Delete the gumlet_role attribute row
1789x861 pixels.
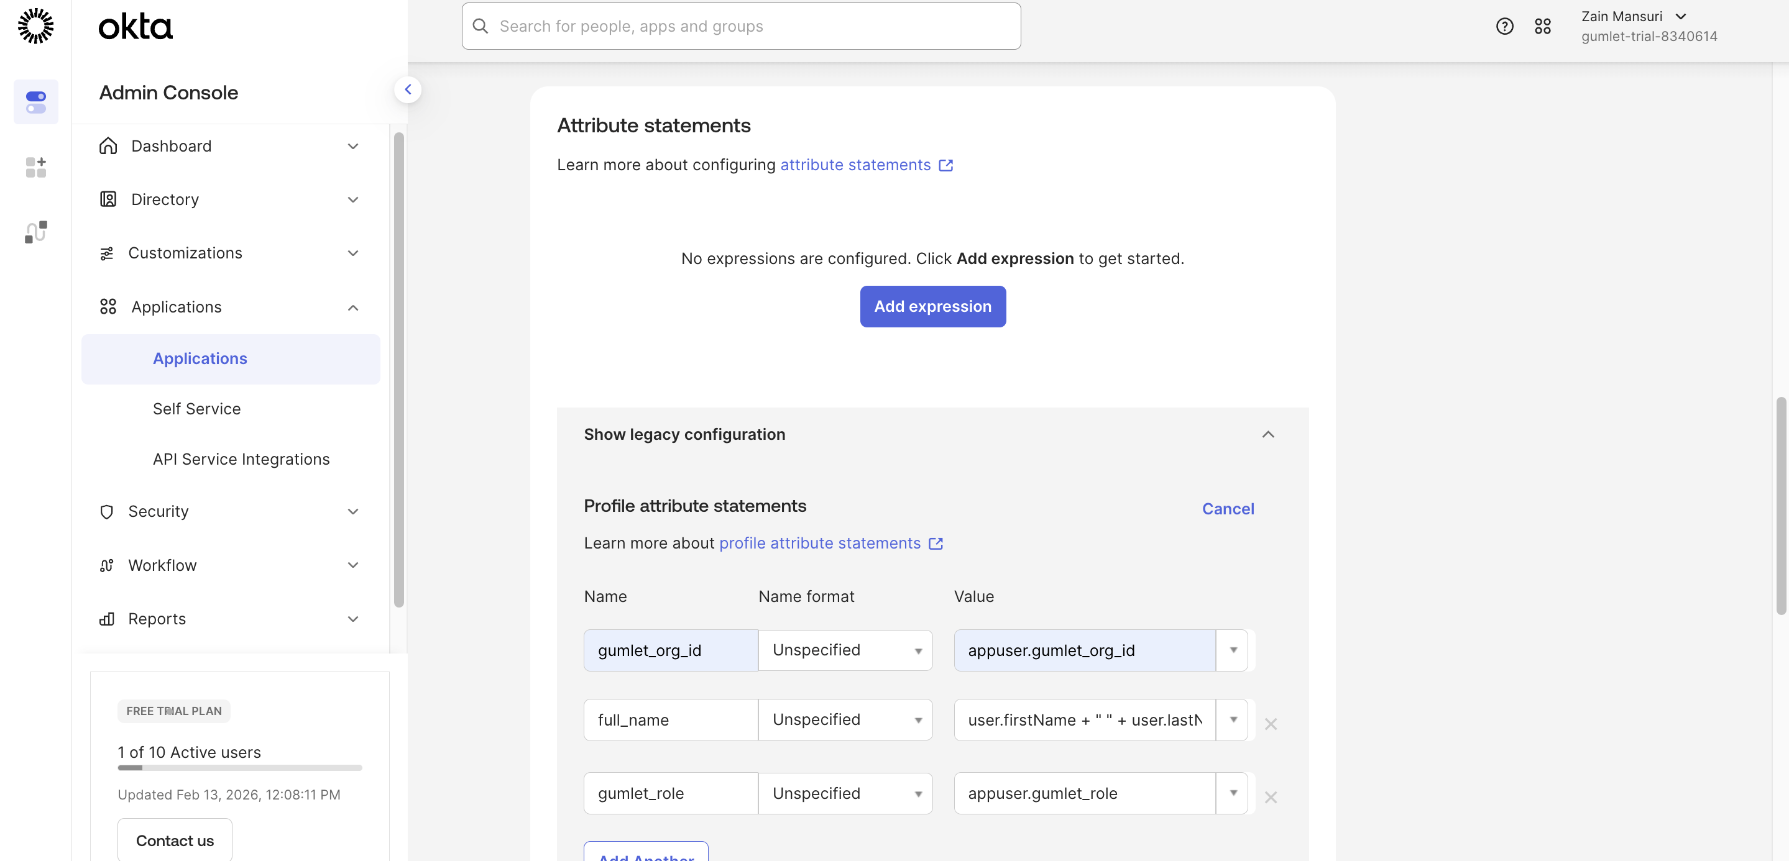click(x=1270, y=797)
